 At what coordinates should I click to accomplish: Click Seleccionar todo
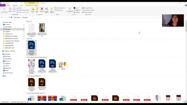[x=87, y=8]
